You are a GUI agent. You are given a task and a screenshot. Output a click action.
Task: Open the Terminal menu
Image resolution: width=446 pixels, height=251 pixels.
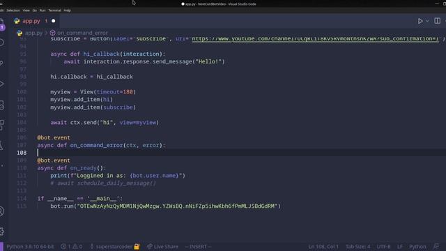54,10
